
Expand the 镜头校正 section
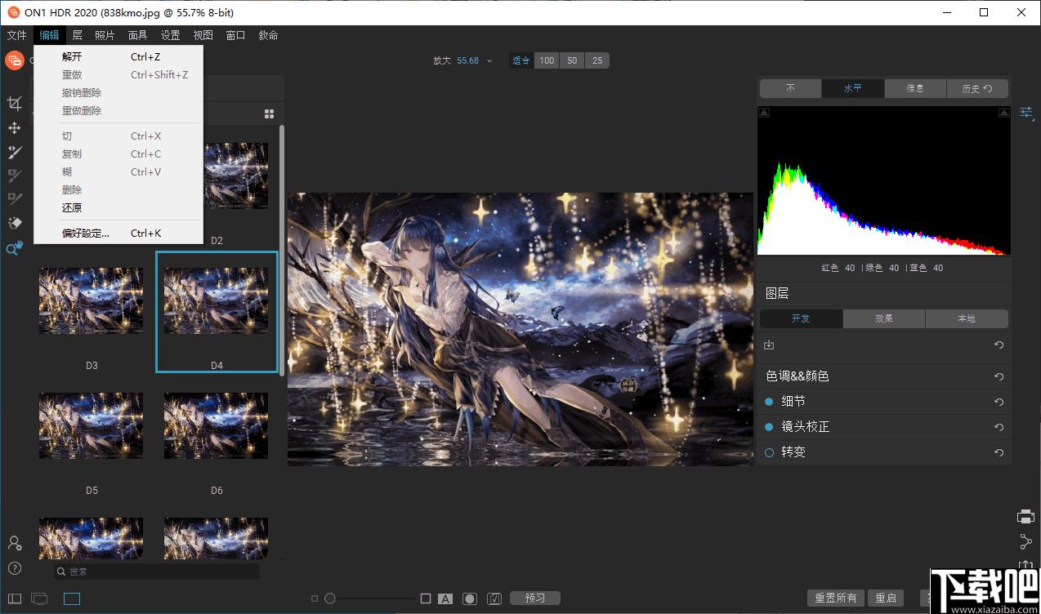coord(805,427)
